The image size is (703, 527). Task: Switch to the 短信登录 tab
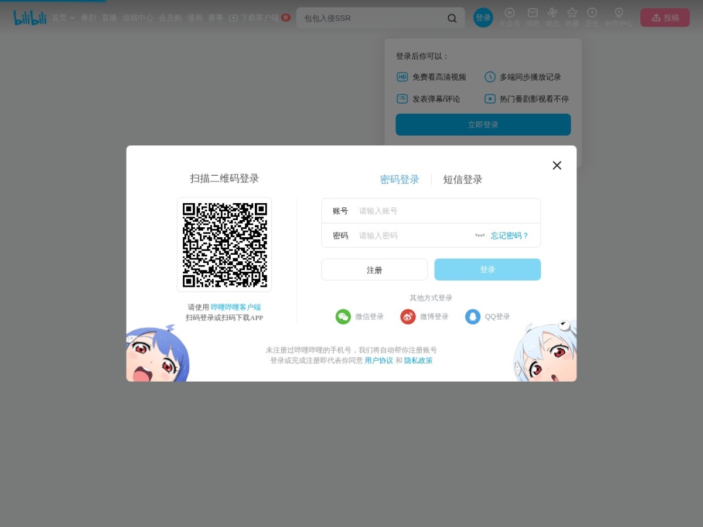[x=463, y=180]
